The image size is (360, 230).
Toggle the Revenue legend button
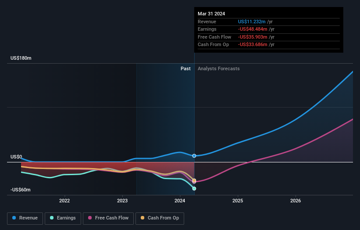pyautogui.click(x=25, y=218)
